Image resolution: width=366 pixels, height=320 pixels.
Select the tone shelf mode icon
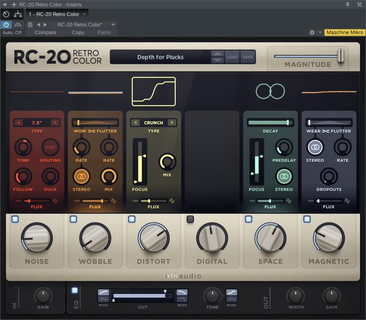(231, 293)
